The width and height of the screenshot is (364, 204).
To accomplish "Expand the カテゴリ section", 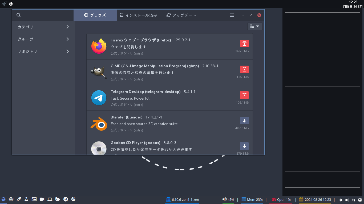I will [43, 27].
